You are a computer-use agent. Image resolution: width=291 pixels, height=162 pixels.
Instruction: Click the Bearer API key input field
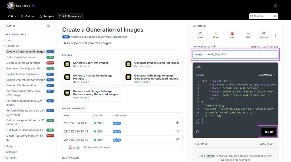[241, 55]
